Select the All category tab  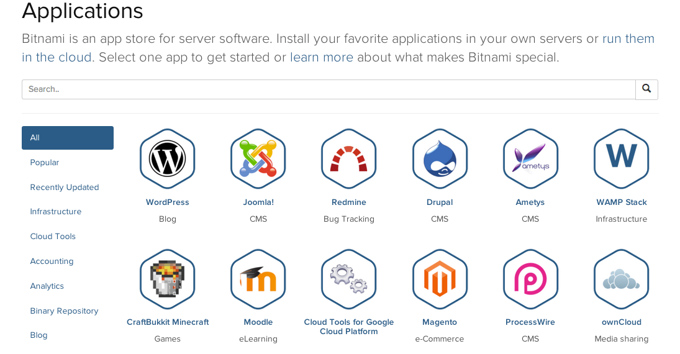(68, 138)
